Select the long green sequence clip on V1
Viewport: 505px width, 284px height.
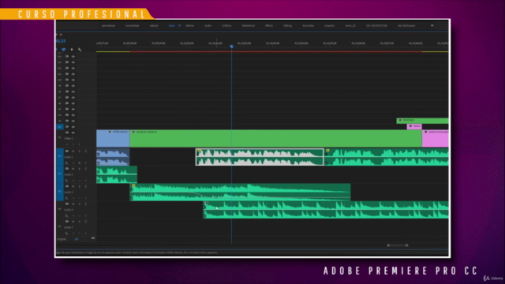pyautogui.click(x=275, y=139)
